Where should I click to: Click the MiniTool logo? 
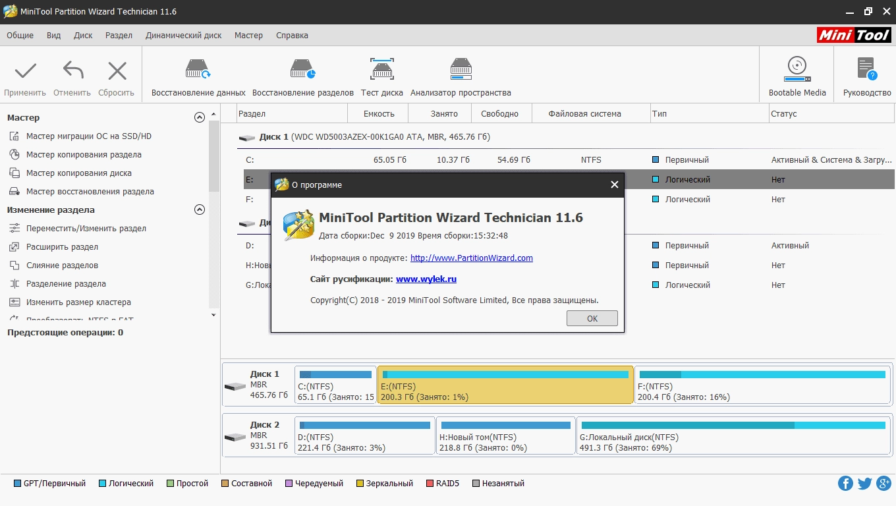pos(854,36)
